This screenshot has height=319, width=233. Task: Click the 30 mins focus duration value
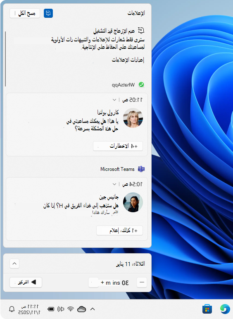pyautogui.click(x=115, y=283)
